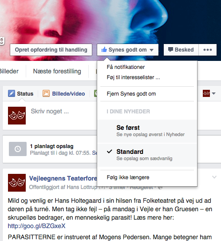The height and width of the screenshot is (241, 221).
Task: Expand the post options chevron
Action: (214, 177)
